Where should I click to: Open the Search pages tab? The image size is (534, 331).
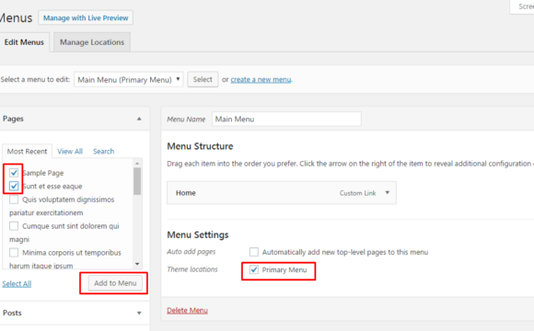(x=103, y=152)
